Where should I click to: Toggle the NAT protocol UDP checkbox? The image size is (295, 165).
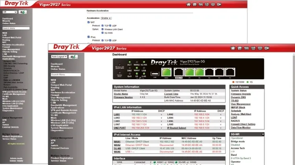pos(110,26)
